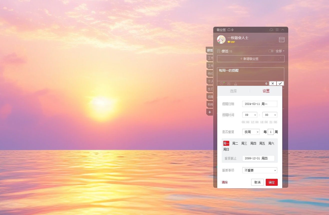Add a new category with plus icon
The image size is (329, 215).
point(210,112)
